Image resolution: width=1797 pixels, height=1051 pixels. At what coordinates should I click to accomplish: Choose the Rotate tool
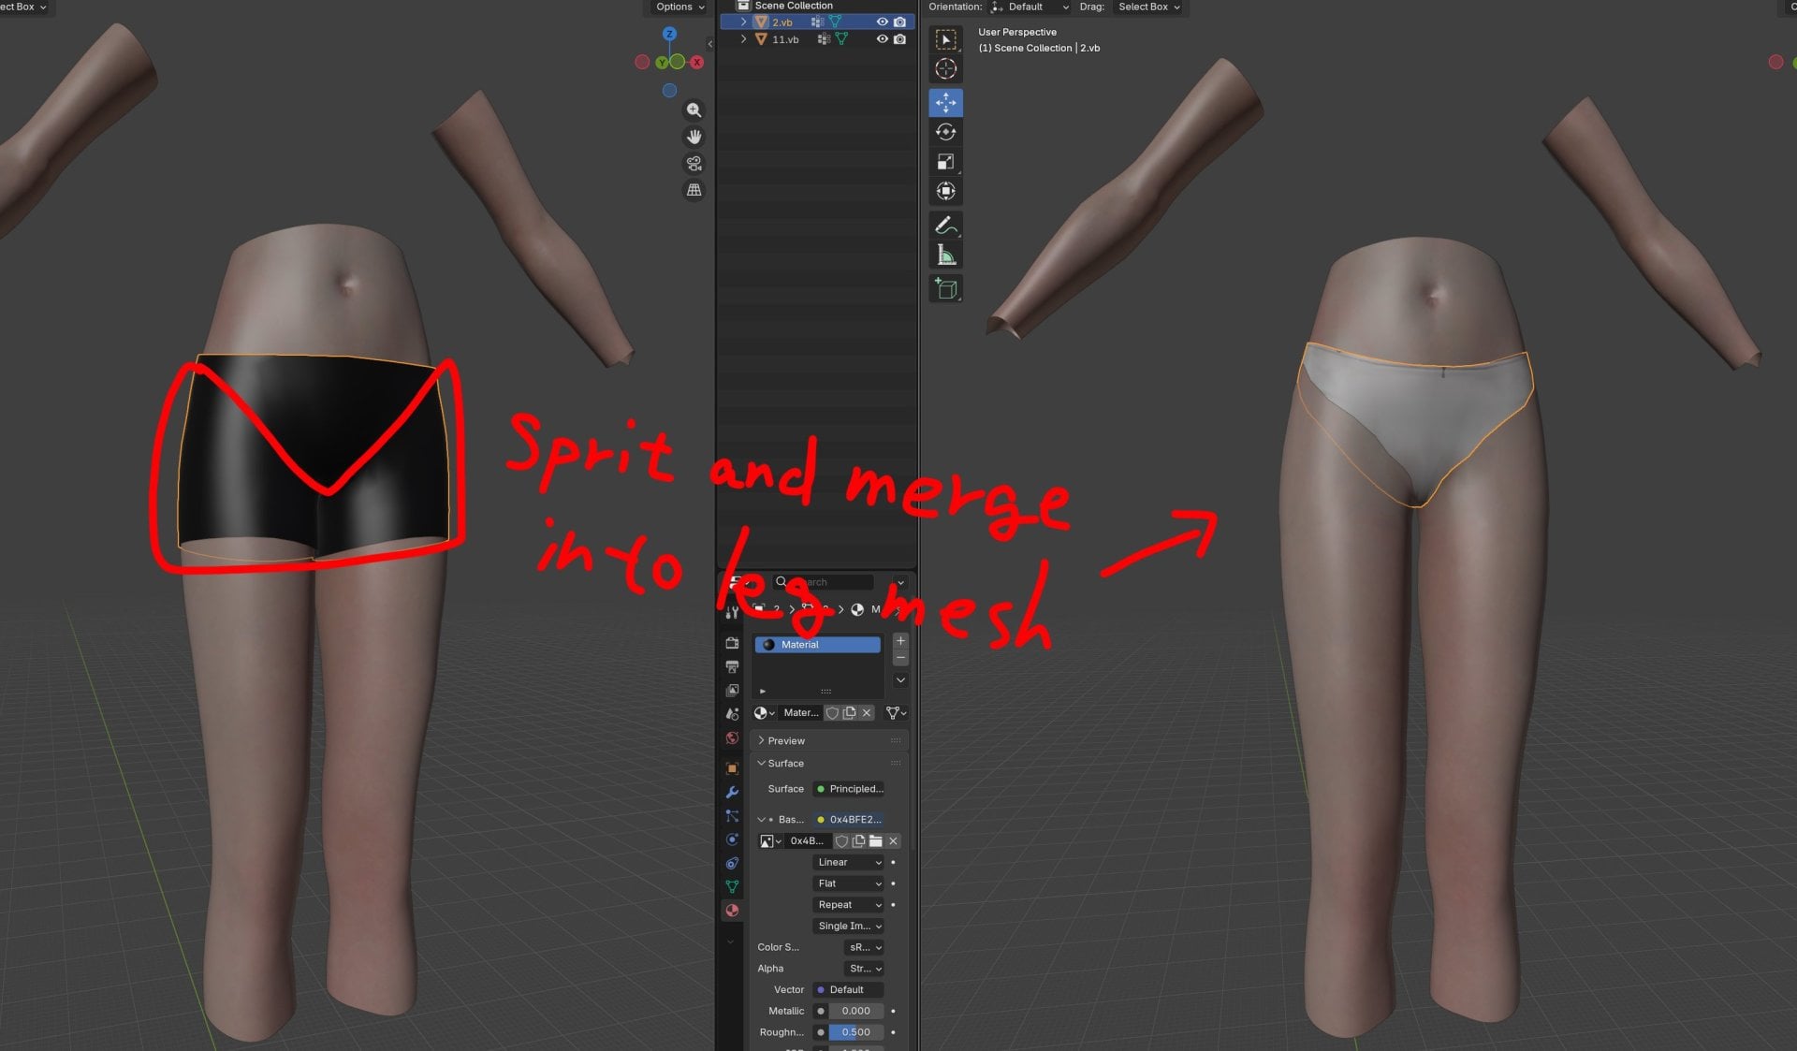click(945, 132)
